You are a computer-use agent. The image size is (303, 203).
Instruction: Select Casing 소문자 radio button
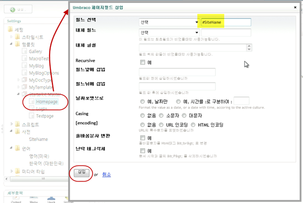click(161, 115)
